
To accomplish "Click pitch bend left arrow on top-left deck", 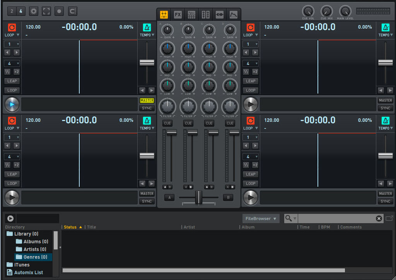I will pos(142,90).
